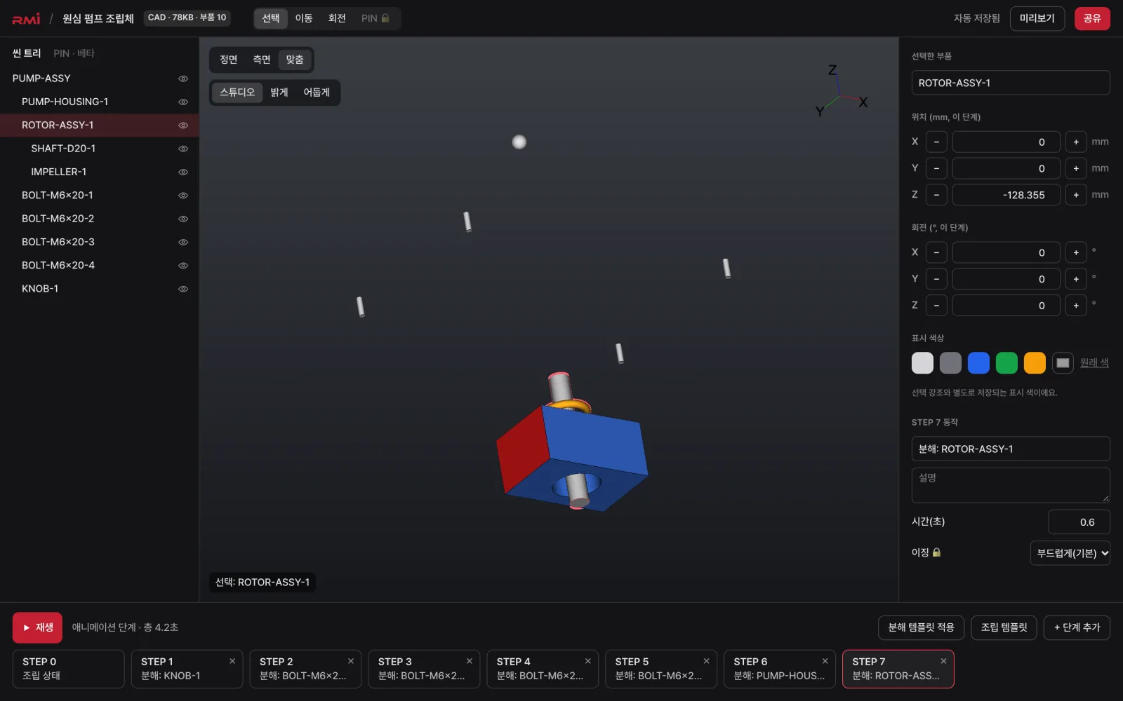Choose 밝게 lighting preset
The height and width of the screenshot is (701, 1123).
pos(279,93)
